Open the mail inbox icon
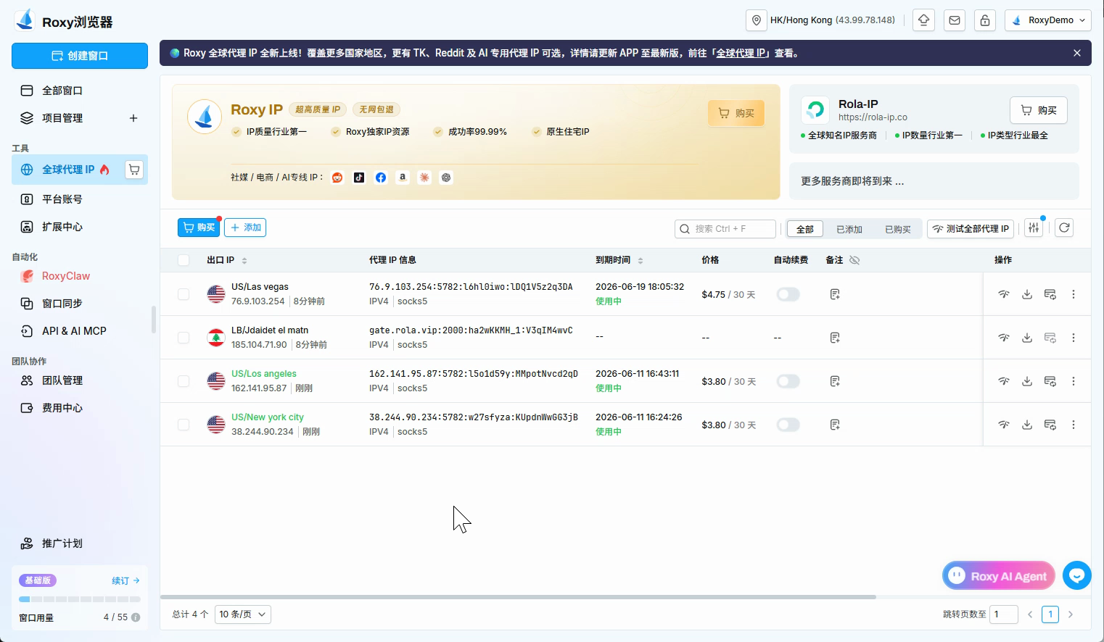 coord(955,20)
